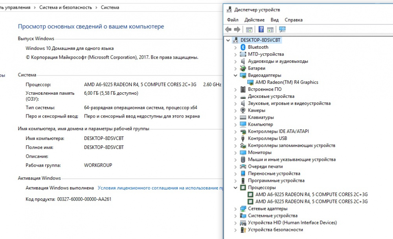
Task: Click the Дисковые устройства drive icon
Action: click(243, 97)
